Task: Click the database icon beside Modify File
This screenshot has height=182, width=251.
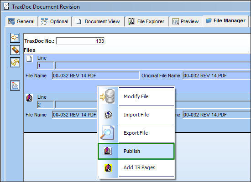Action: point(107,96)
